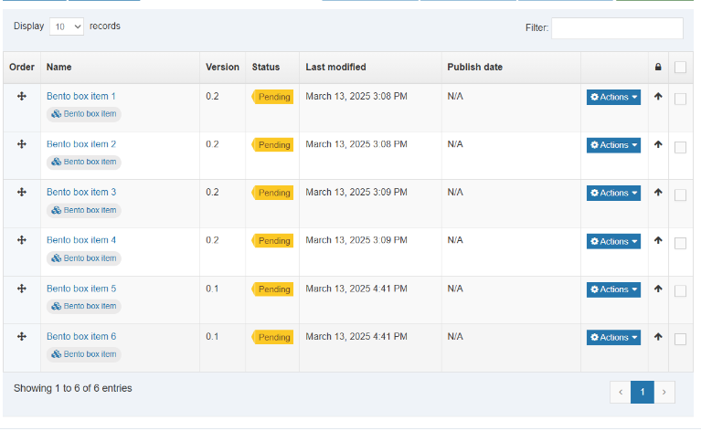Click the Pending status of Bento box item 6

pos(272,337)
